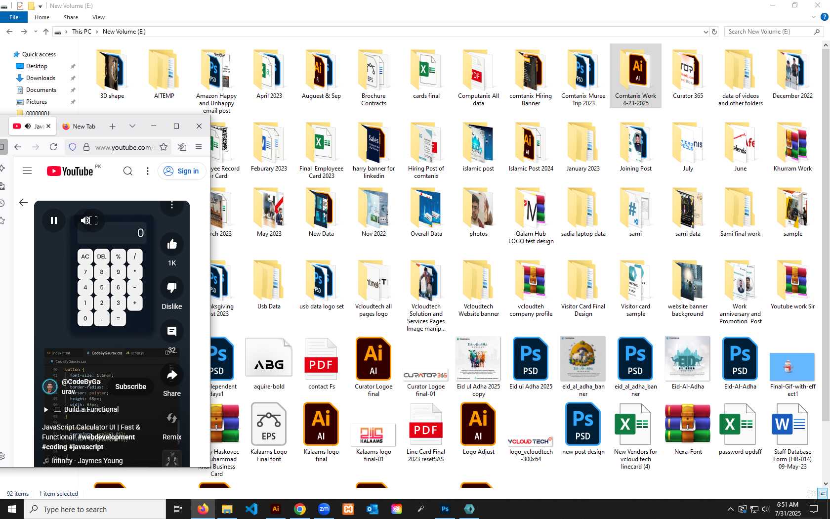Go to the YouTube home logo

pos(70,171)
